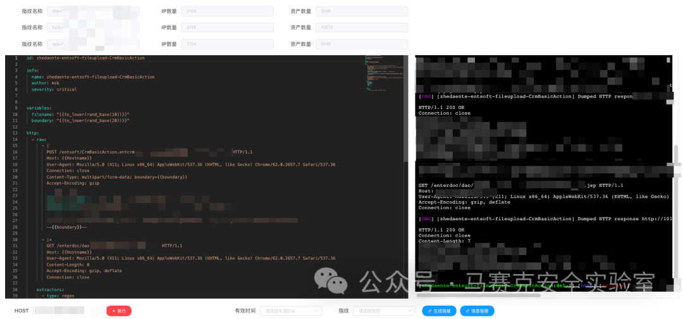Click the 资产数量 field showing 10079
Screen dimensions: 683x319
pos(362,27)
